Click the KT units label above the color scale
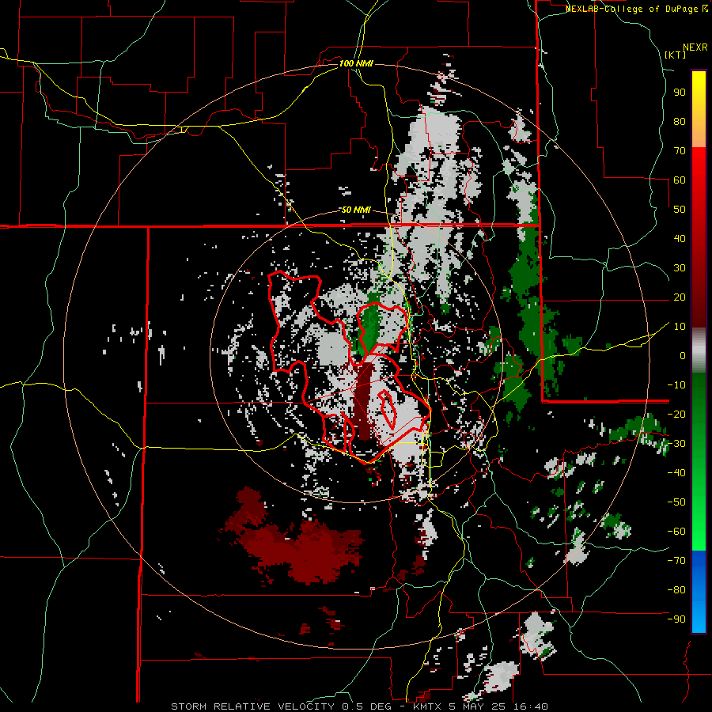The width and height of the screenshot is (712, 712). pos(676,55)
